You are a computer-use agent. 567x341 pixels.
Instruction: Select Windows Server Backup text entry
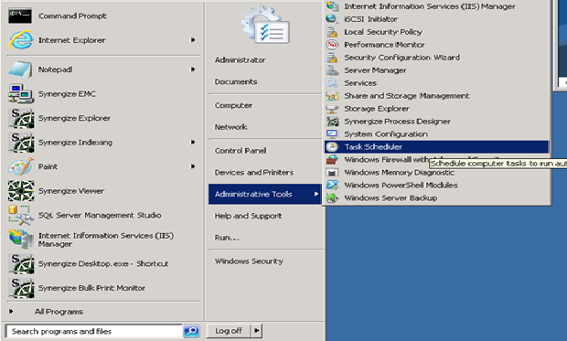(x=390, y=197)
